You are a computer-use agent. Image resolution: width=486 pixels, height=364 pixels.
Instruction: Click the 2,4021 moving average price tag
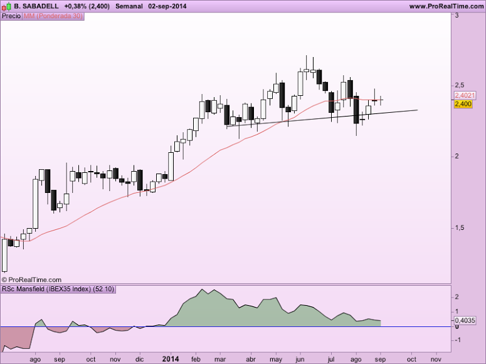pos(465,95)
